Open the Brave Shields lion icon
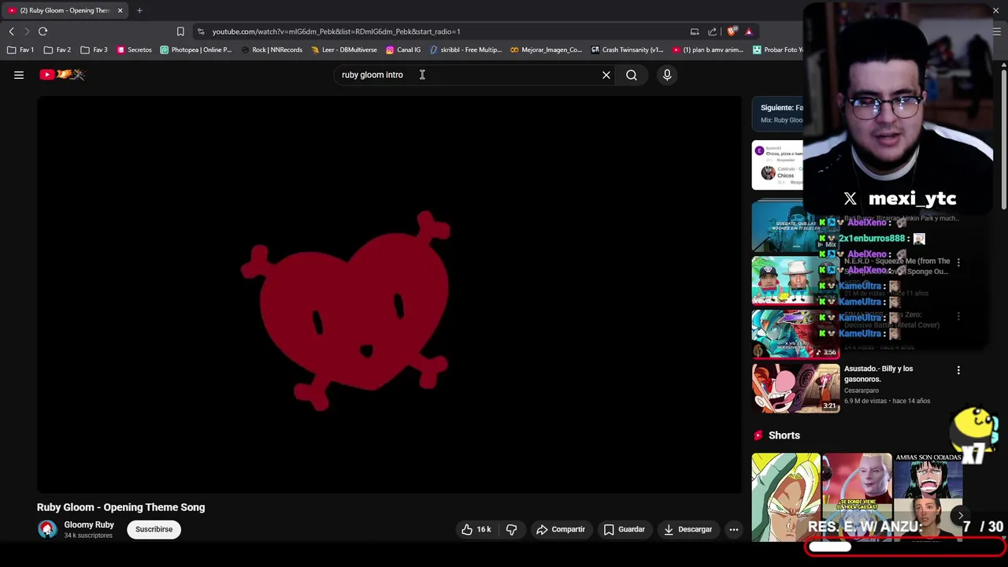Screen dimensions: 1008x567 click(732, 31)
